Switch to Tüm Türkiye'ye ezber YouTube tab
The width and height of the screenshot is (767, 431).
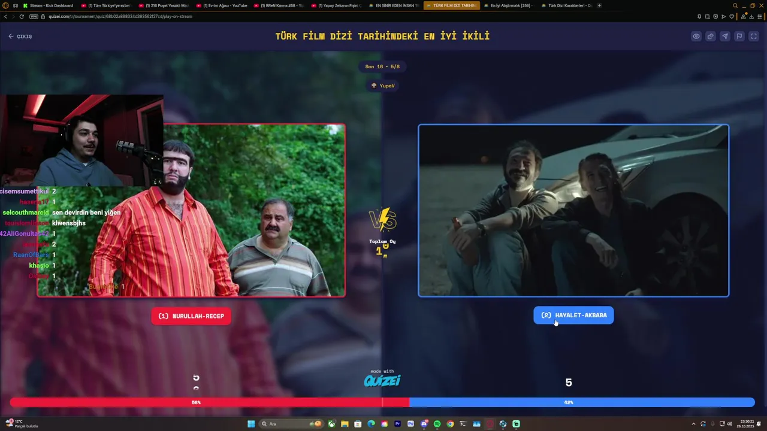coord(106,5)
